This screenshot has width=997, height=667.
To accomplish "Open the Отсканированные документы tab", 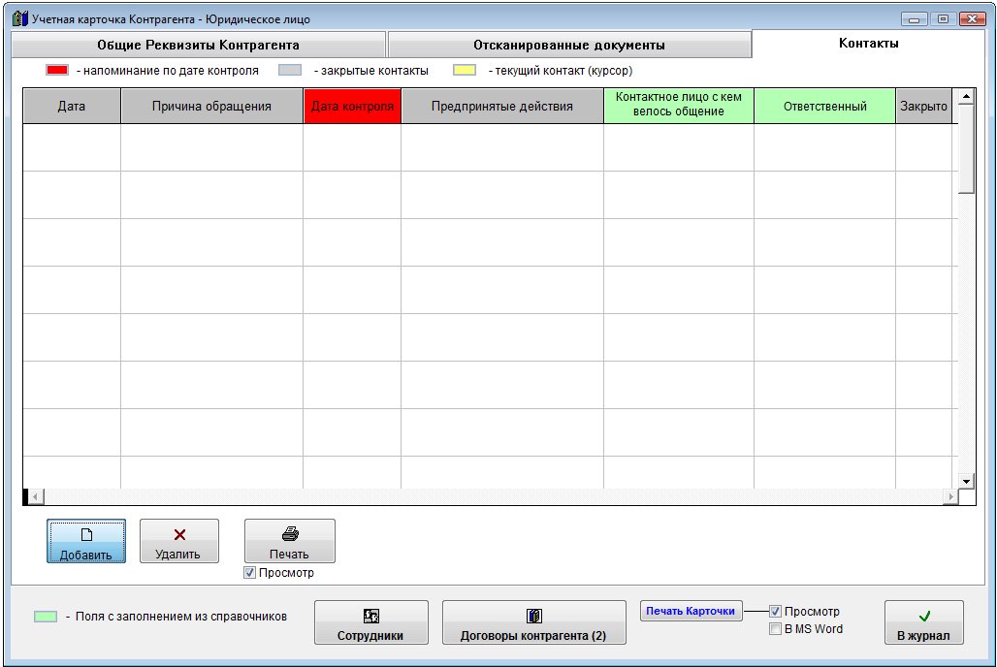I will tap(569, 46).
